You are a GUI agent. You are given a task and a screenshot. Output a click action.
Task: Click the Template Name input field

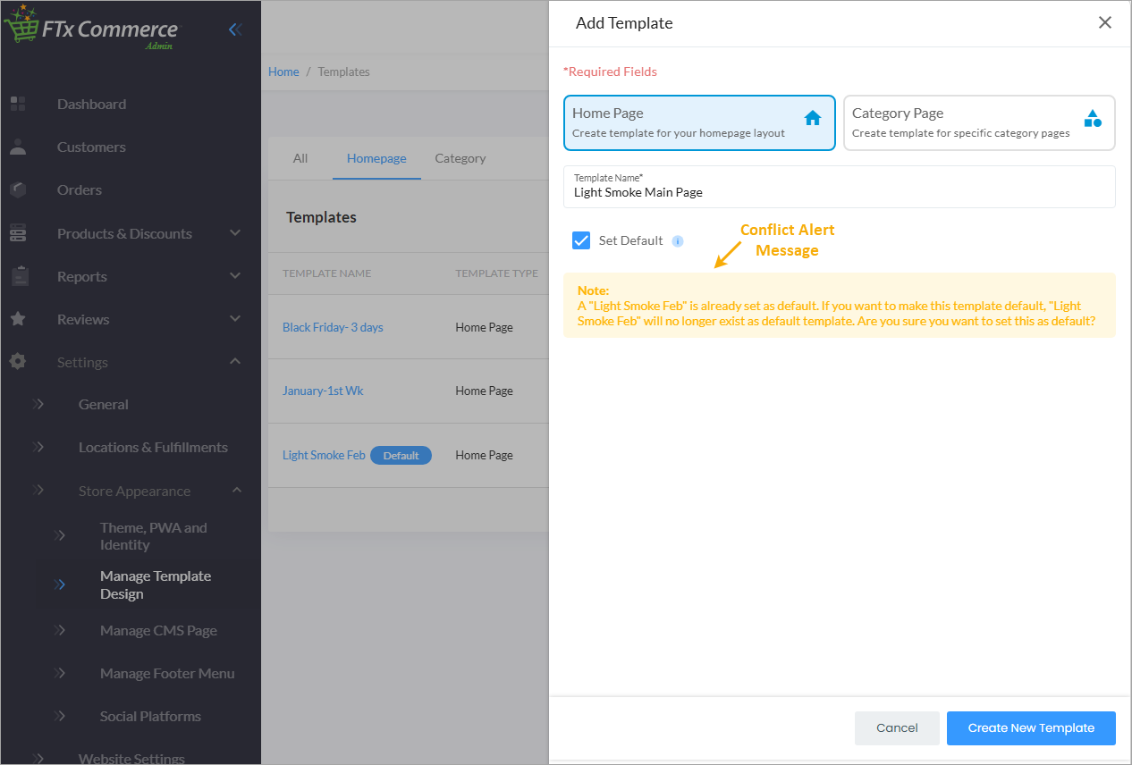click(x=839, y=192)
